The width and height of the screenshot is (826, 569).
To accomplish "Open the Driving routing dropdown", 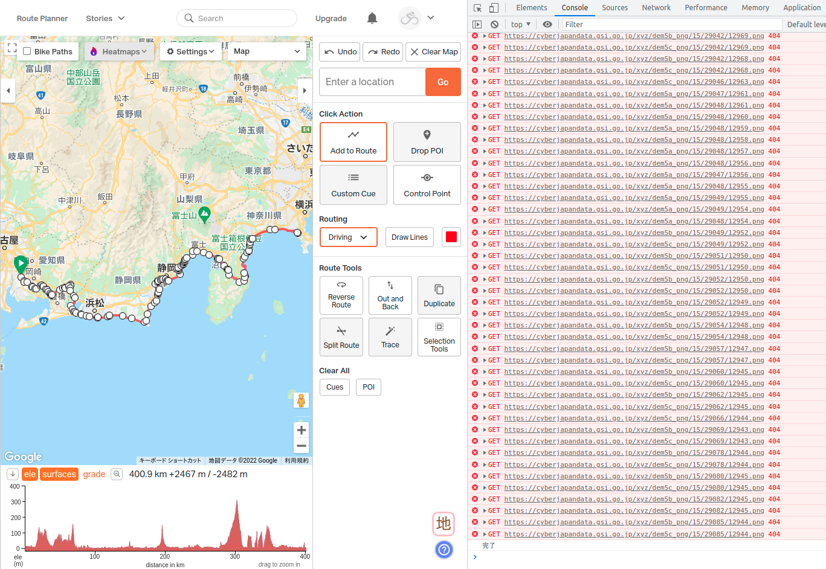I will click(349, 237).
